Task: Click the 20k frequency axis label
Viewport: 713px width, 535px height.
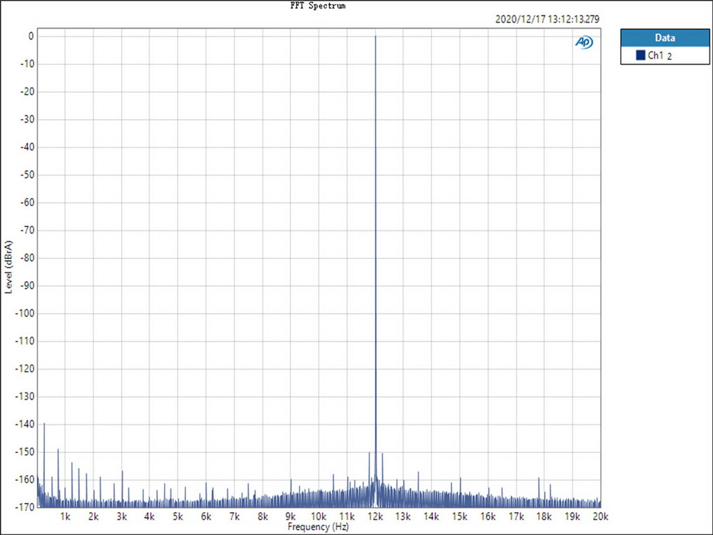Action: click(600, 516)
